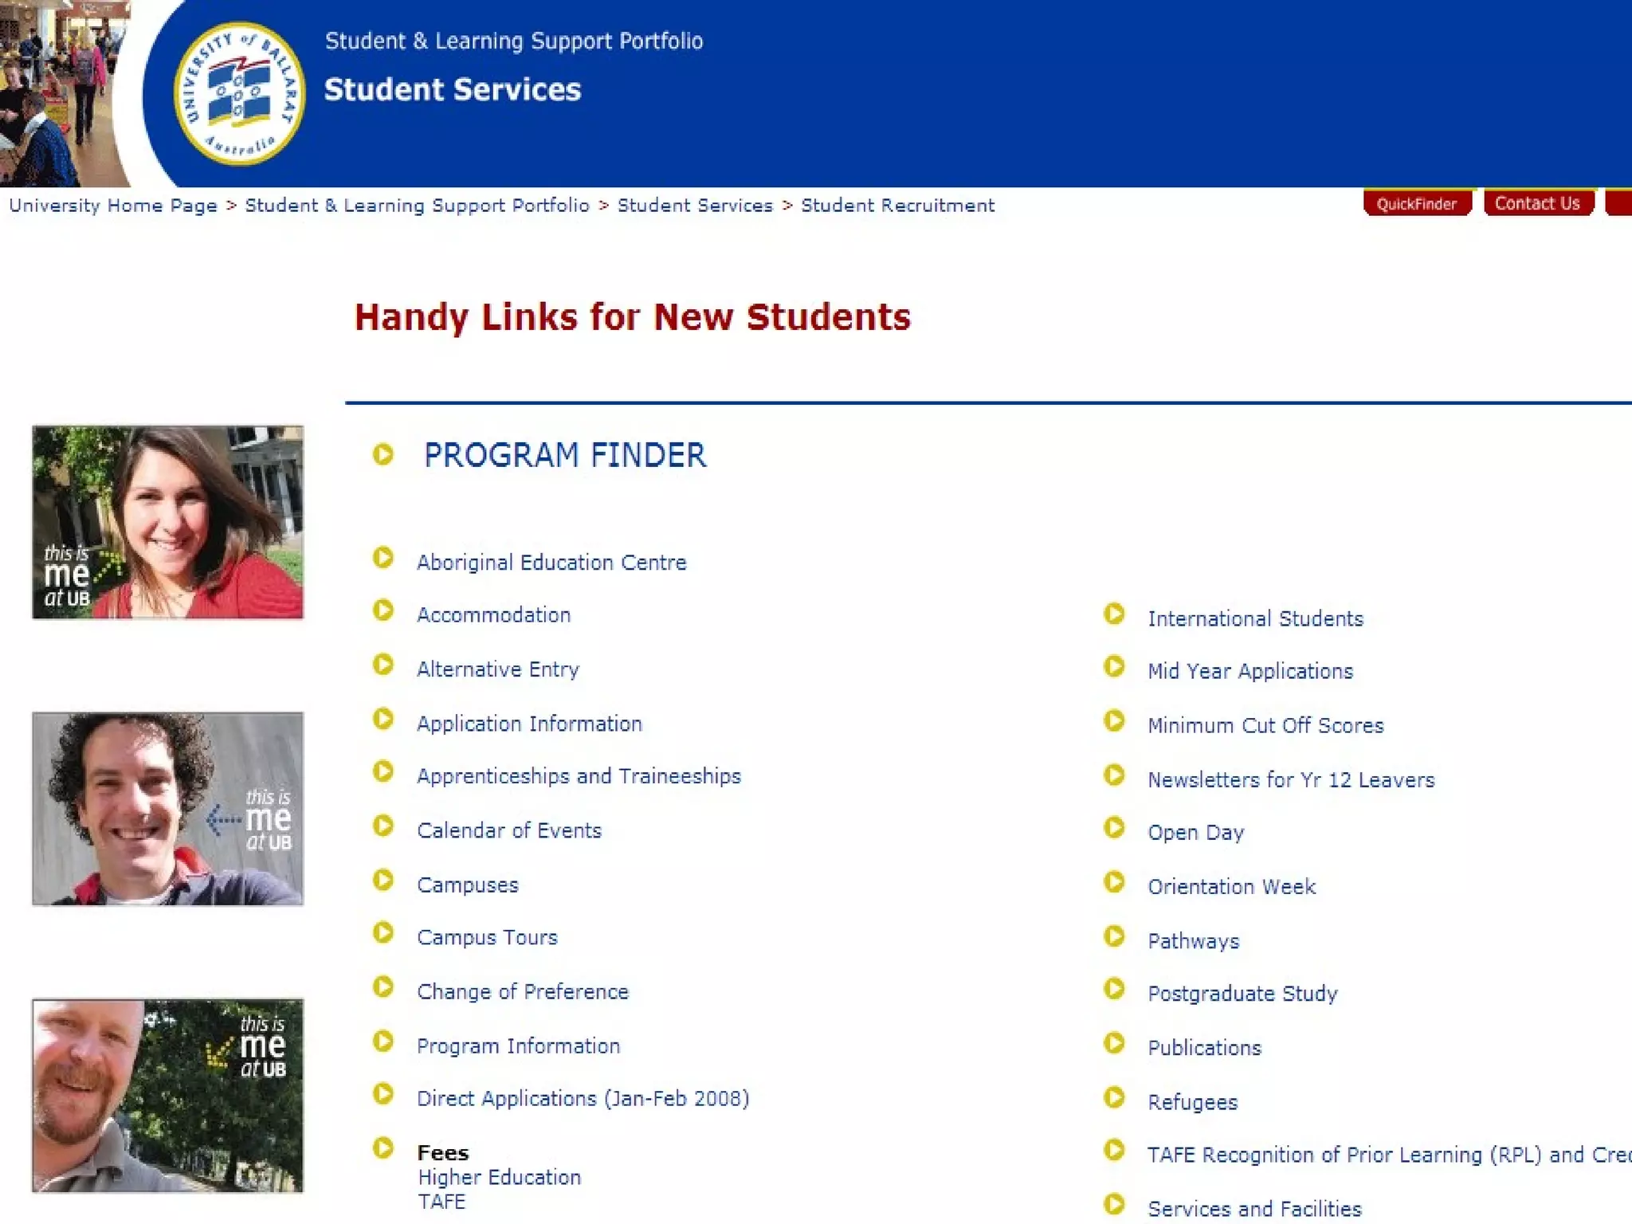
Task: Click the curly-haired man thumbnail photo
Action: click(167, 809)
